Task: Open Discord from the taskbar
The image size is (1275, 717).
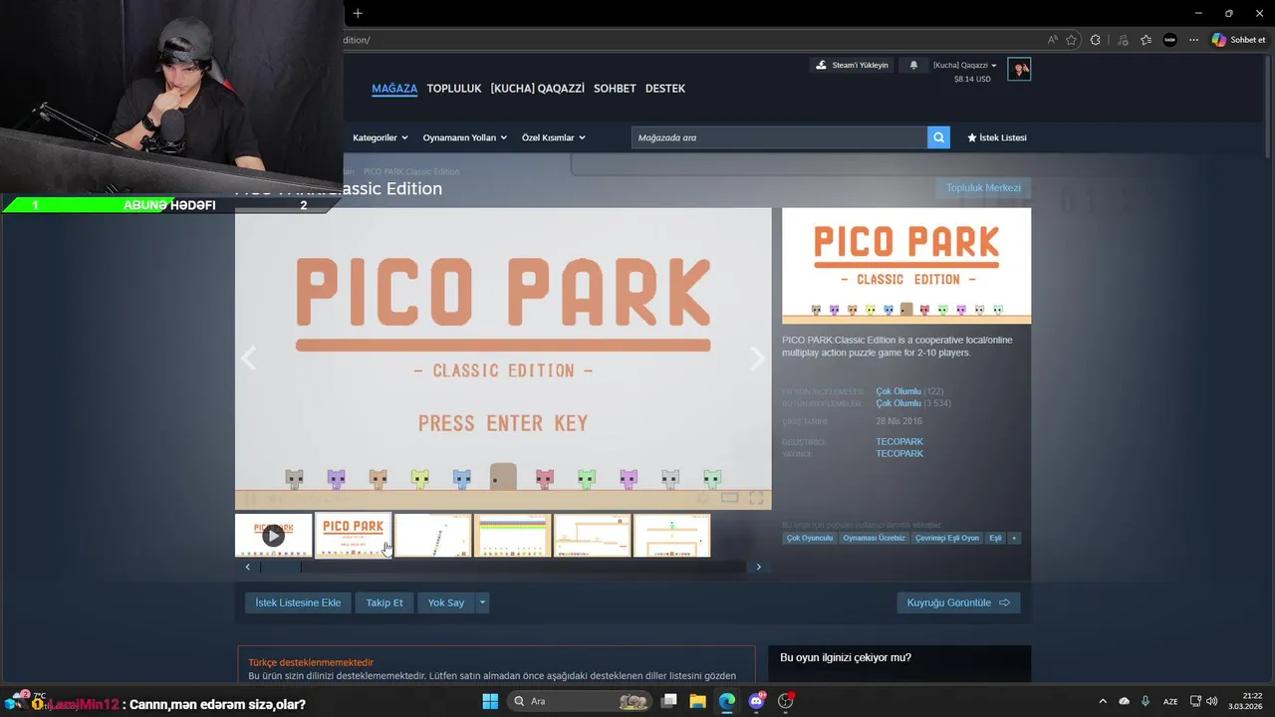Action: tap(756, 701)
